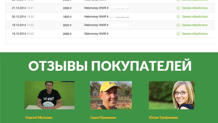The image size is (218, 123).
Task: Click Webmoney WMR entry in the 2680 ₽ row
Action: coord(96,34)
